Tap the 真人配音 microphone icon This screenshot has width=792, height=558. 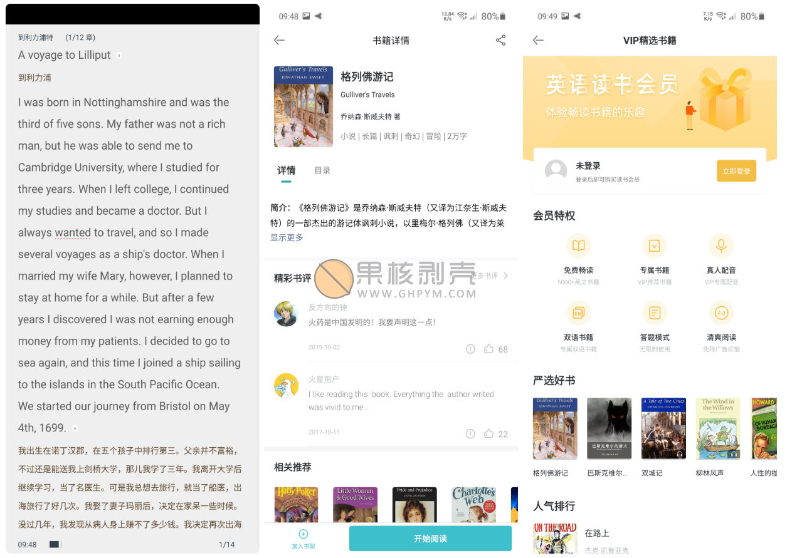point(721,245)
